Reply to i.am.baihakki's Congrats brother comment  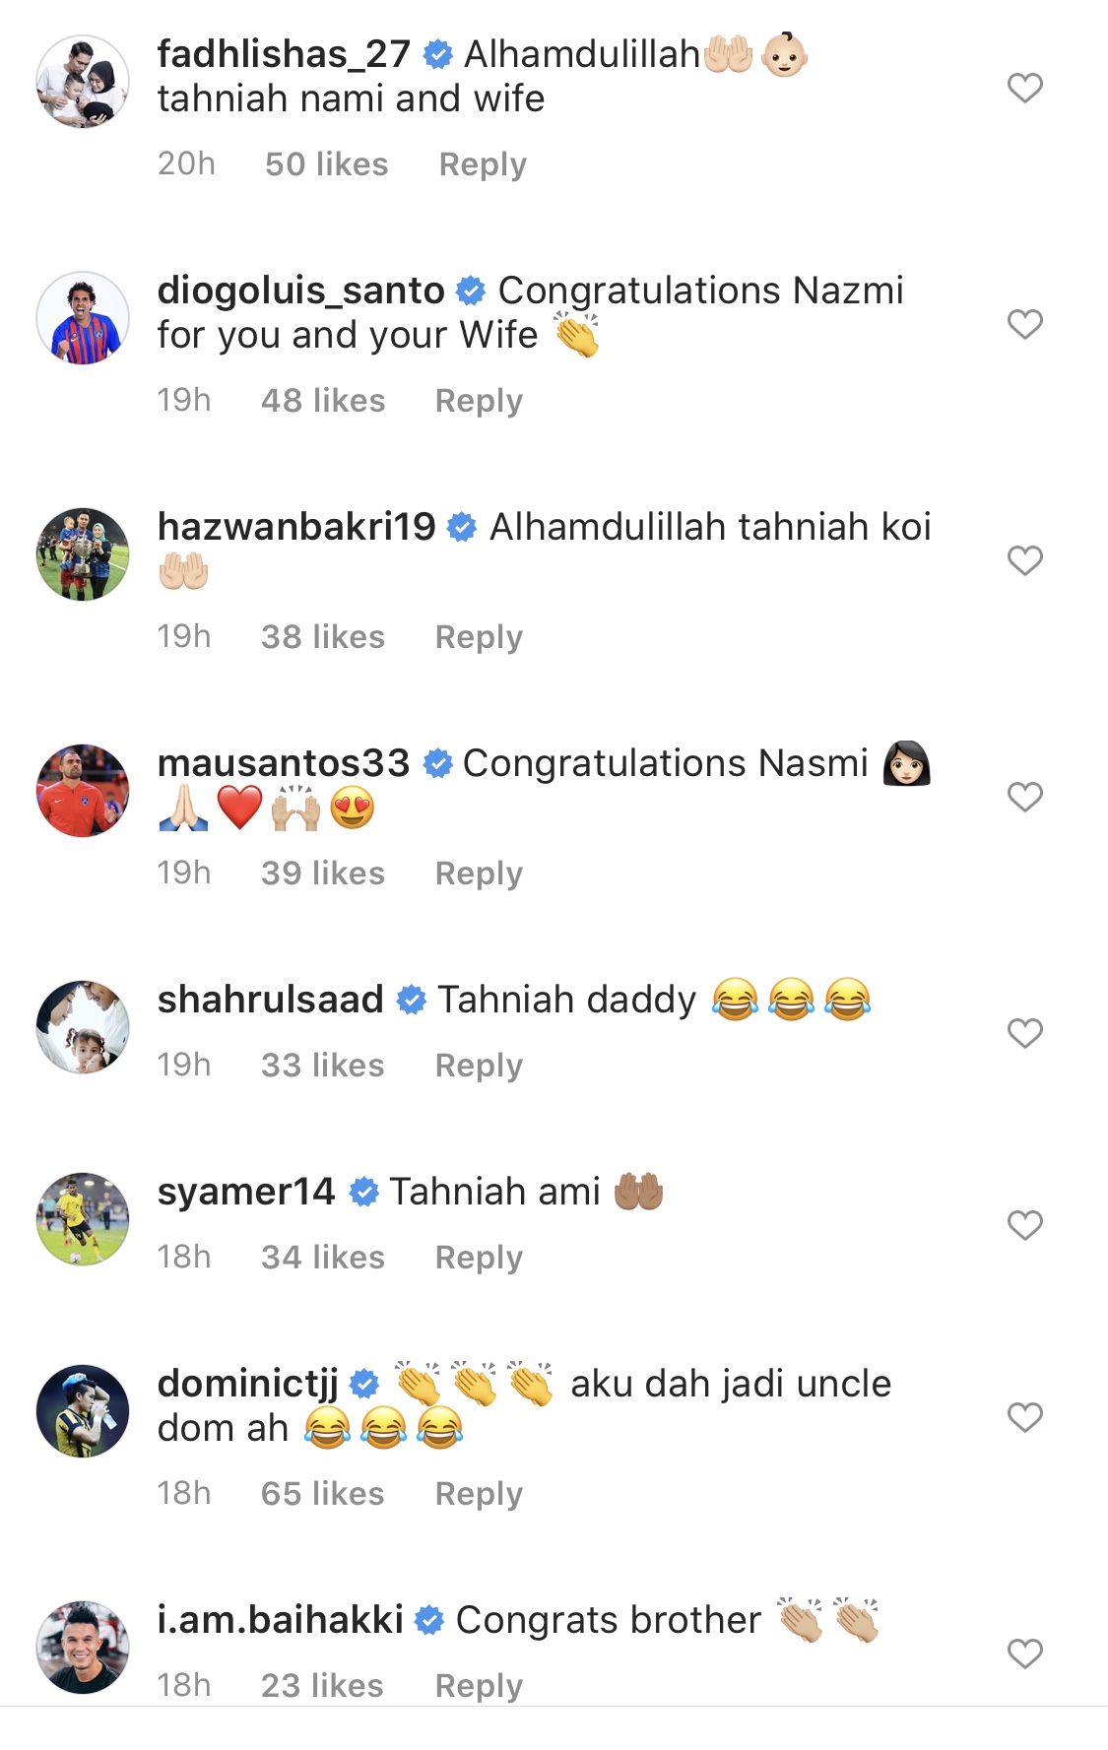pyautogui.click(x=479, y=1686)
